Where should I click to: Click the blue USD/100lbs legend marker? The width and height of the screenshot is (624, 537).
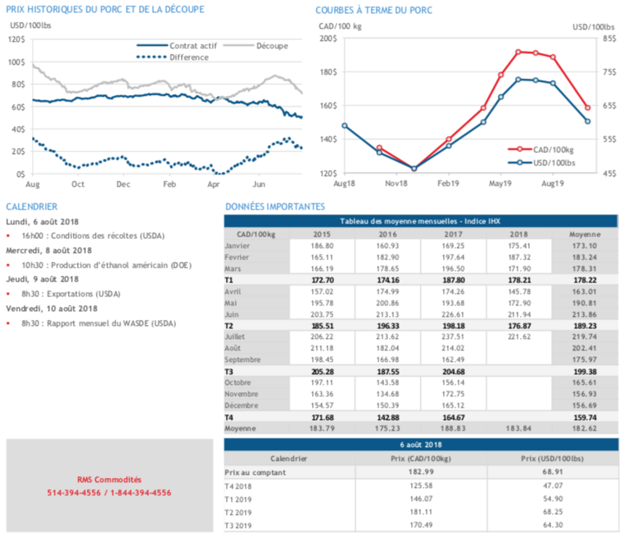point(517,163)
